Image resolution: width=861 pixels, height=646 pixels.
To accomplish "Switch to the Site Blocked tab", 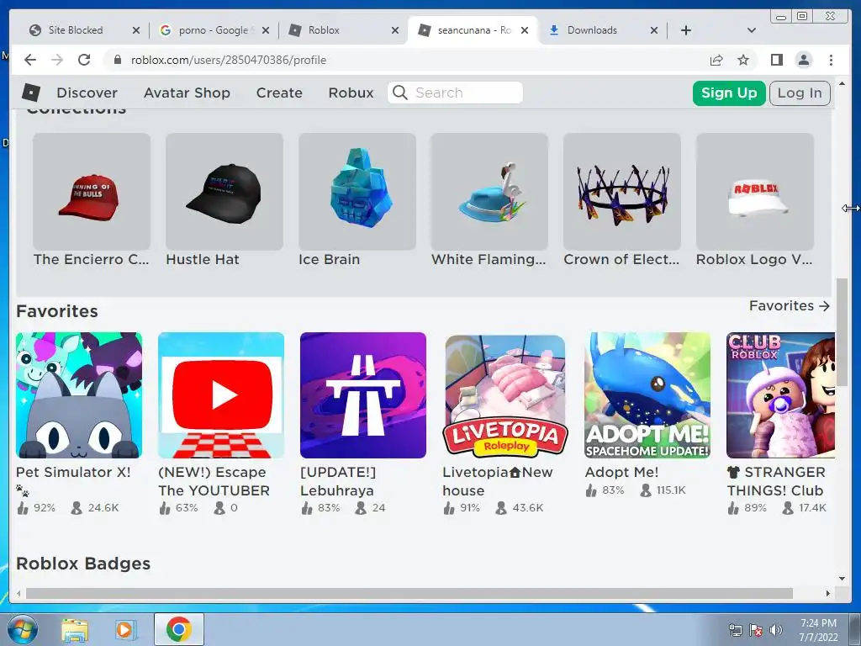I will pos(75,30).
